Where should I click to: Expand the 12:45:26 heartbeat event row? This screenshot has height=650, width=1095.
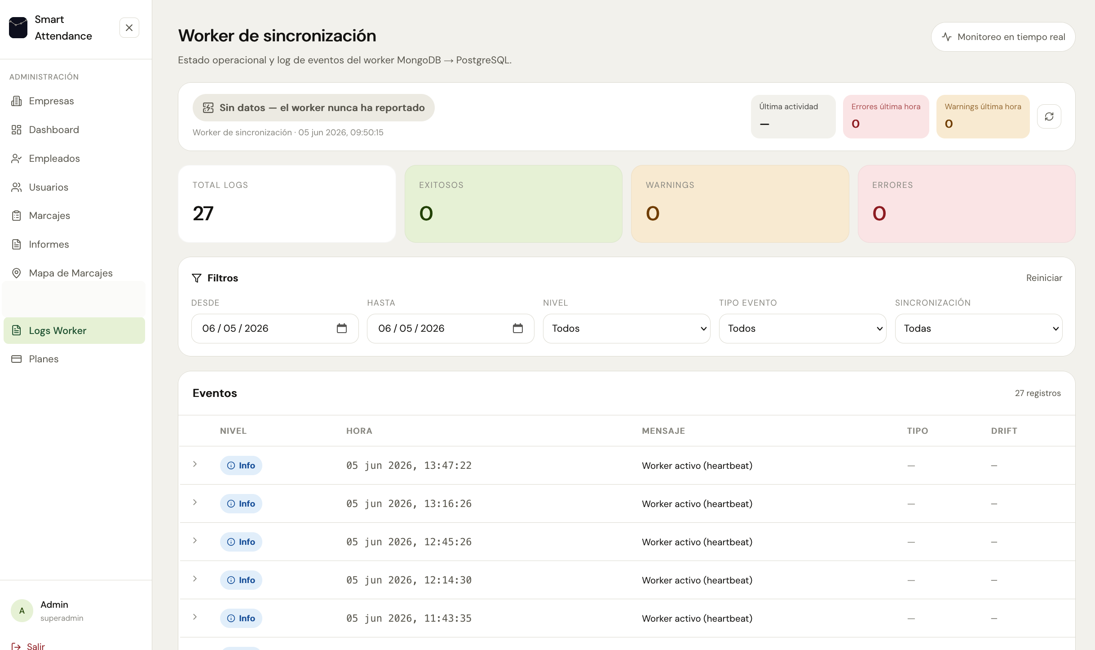point(195,540)
